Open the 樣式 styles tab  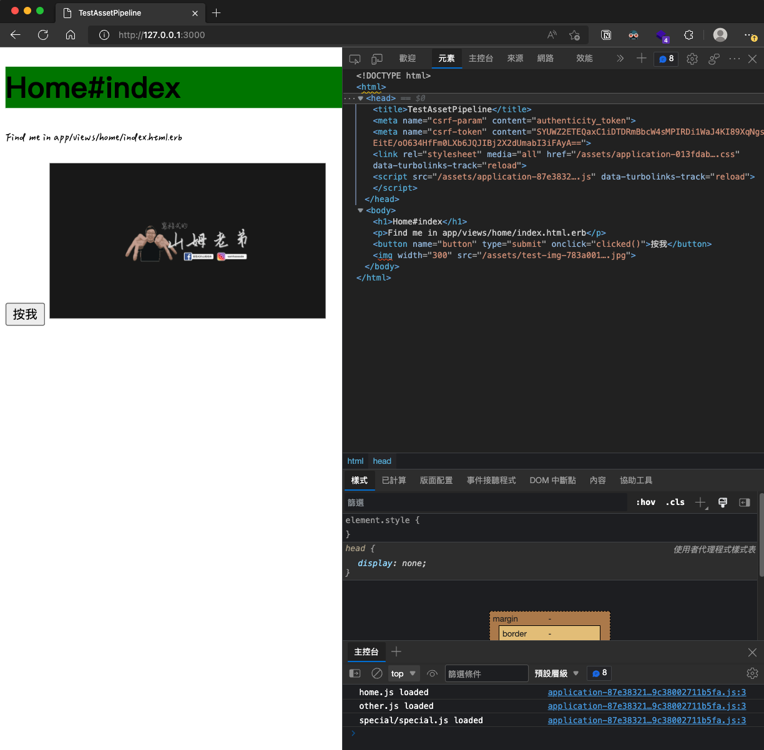pos(360,480)
